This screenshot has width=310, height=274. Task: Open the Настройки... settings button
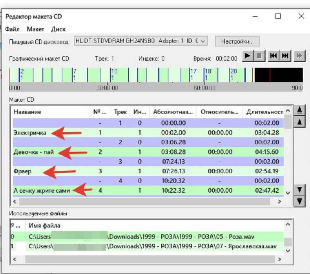(237, 41)
